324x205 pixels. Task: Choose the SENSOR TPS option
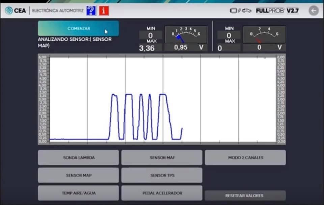coord(162,175)
